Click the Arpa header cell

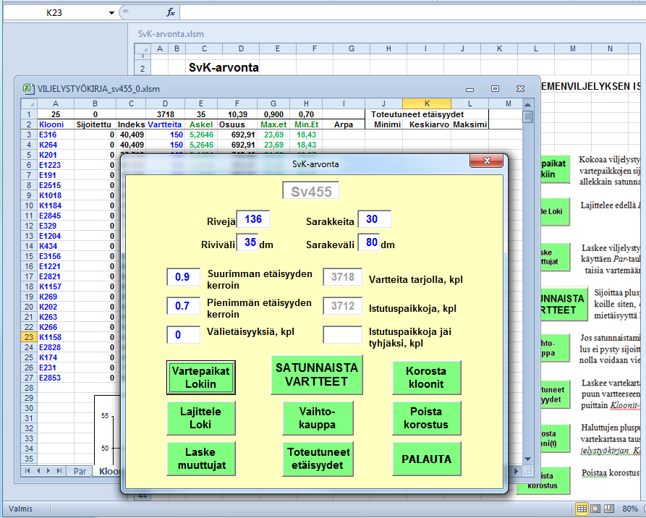[344, 124]
